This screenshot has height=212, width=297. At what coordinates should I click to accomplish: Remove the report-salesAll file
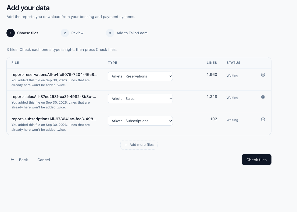coord(263,97)
